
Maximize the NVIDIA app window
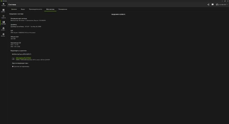tap(225, 1)
